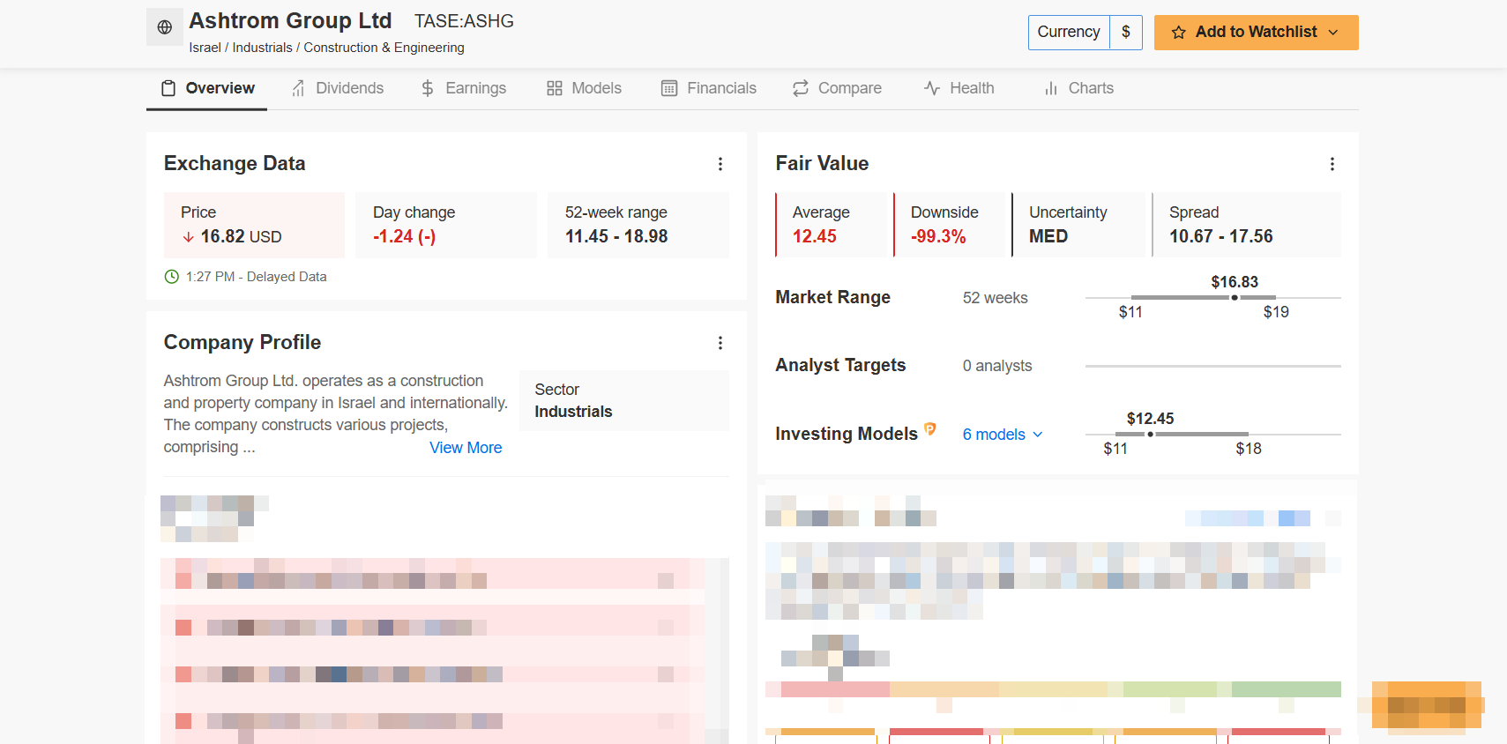Click the Investing Models pro badge icon
Image resolution: width=1507 pixels, height=744 pixels.
tap(930, 429)
